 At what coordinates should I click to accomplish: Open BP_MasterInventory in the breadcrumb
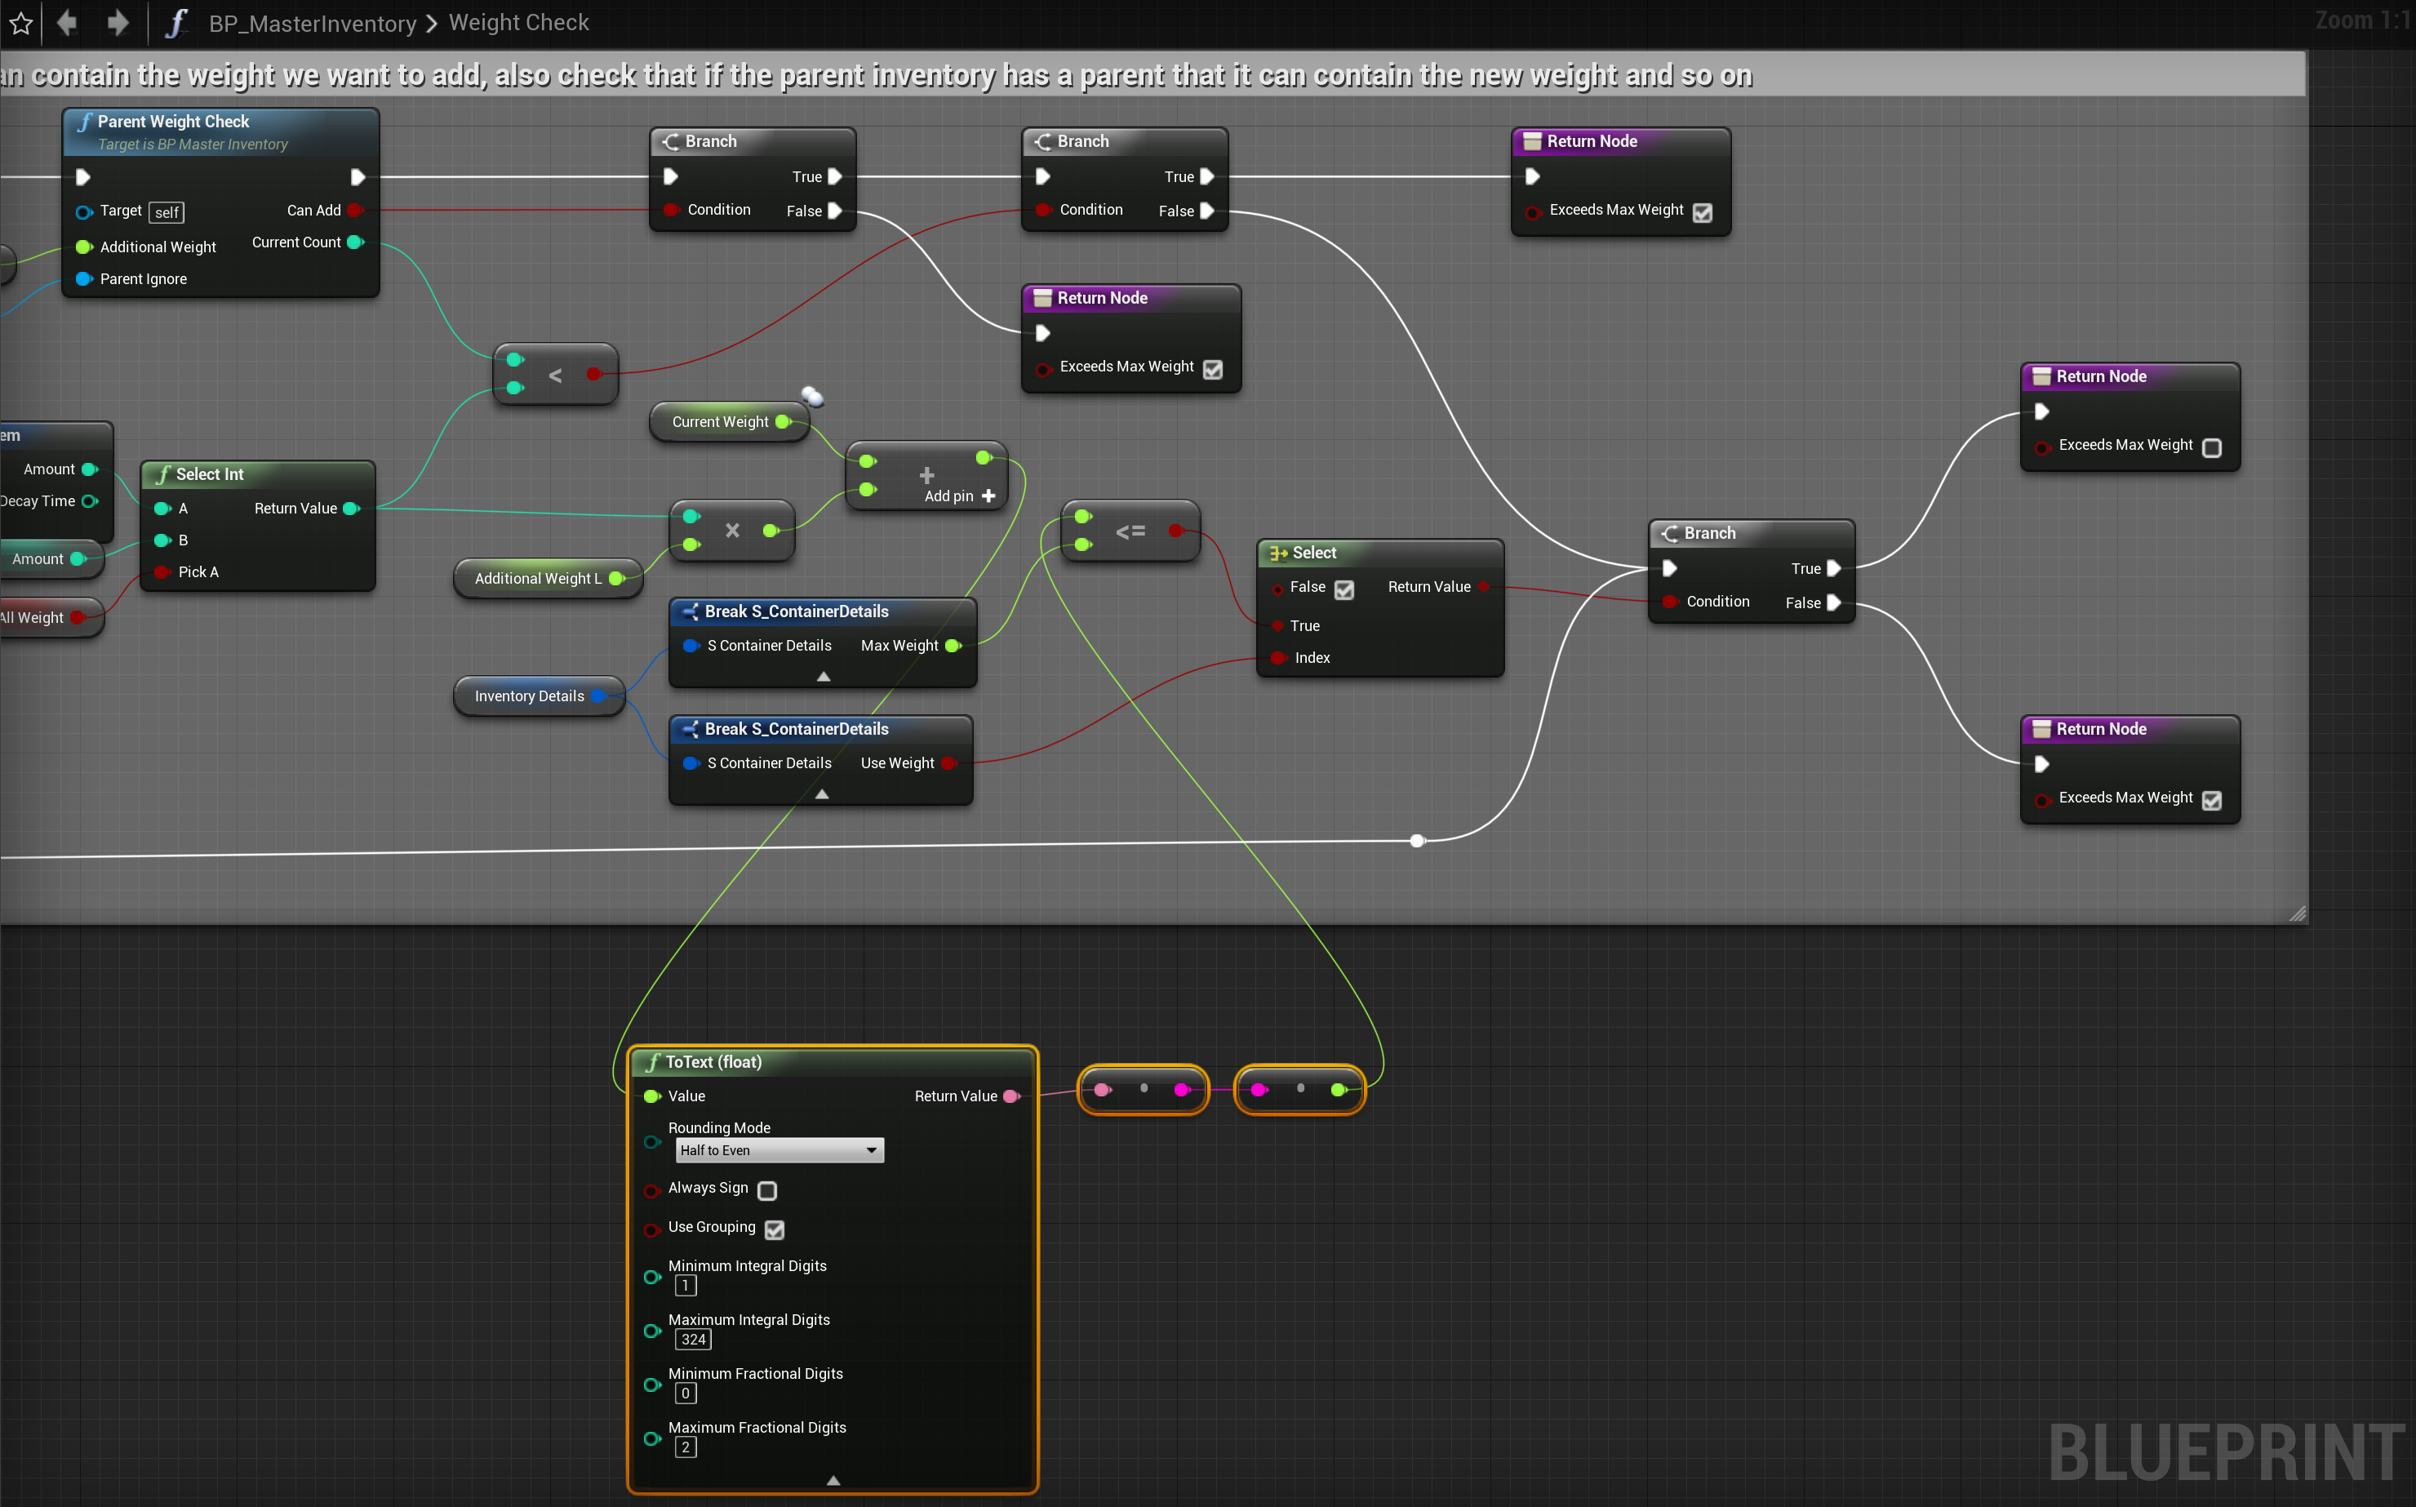312,23
